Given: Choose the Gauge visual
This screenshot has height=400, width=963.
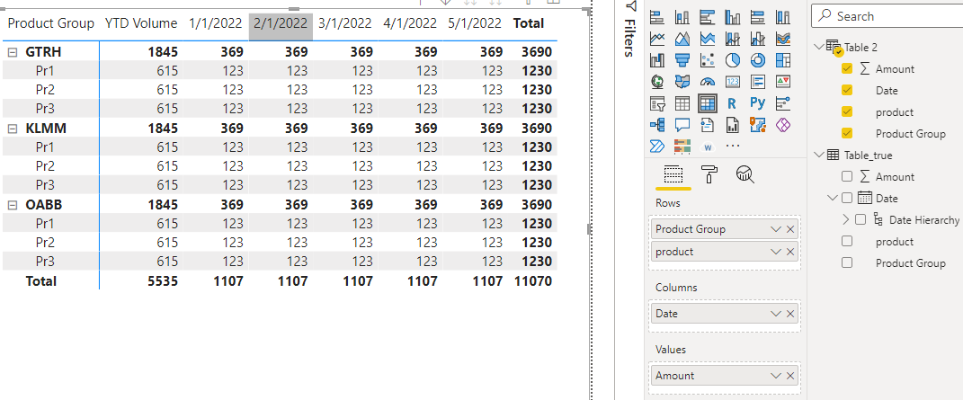Looking at the screenshot, I should click(x=708, y=82).
